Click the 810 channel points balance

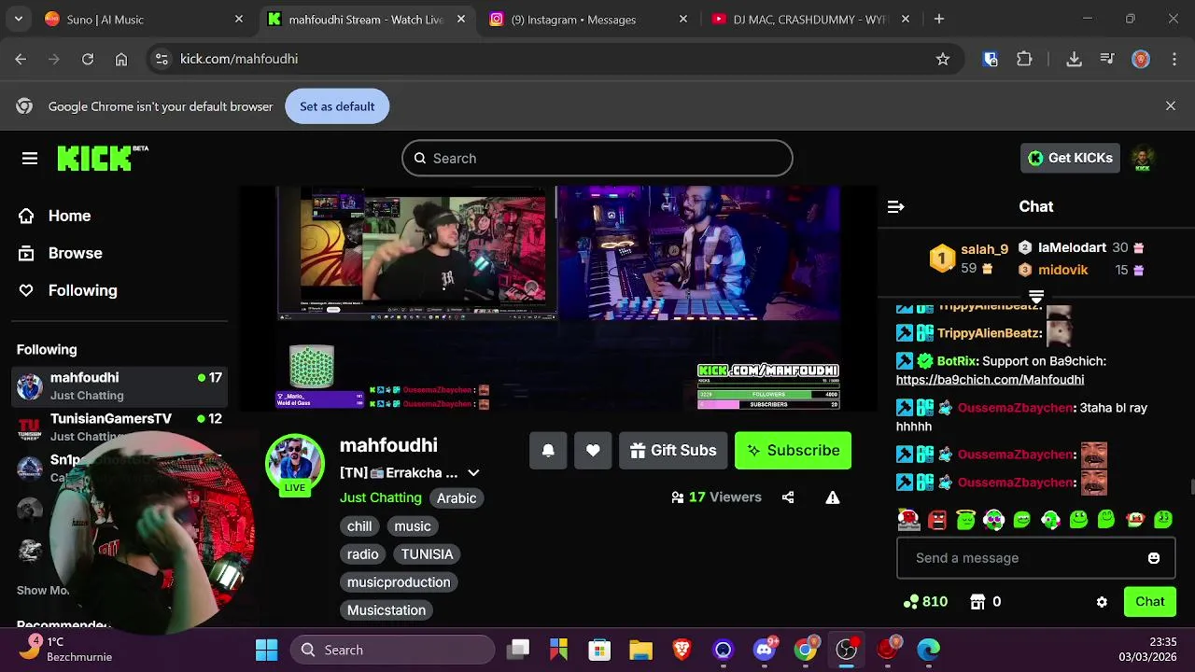point(926,602)
